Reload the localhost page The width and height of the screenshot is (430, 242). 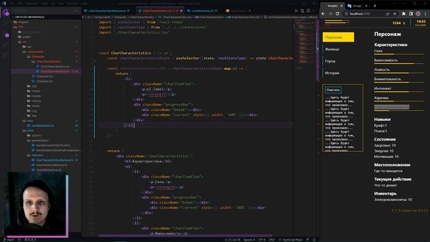[x=337, y=13]
